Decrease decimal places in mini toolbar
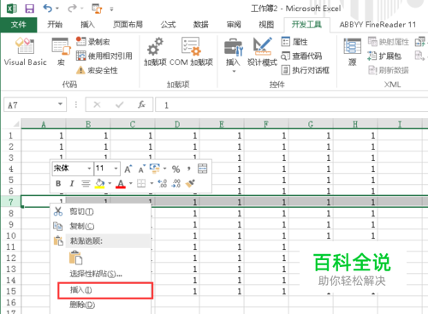Image resolution: width=428 pixels, height=314 pixels. click(x=176, y=183)
